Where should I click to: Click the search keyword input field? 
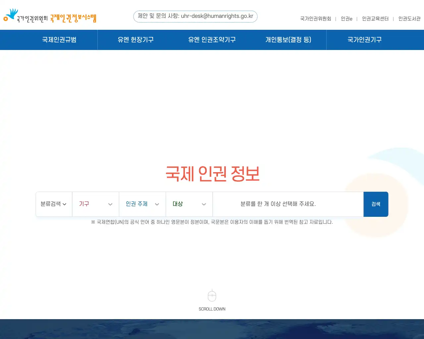[x=288, y=204]
